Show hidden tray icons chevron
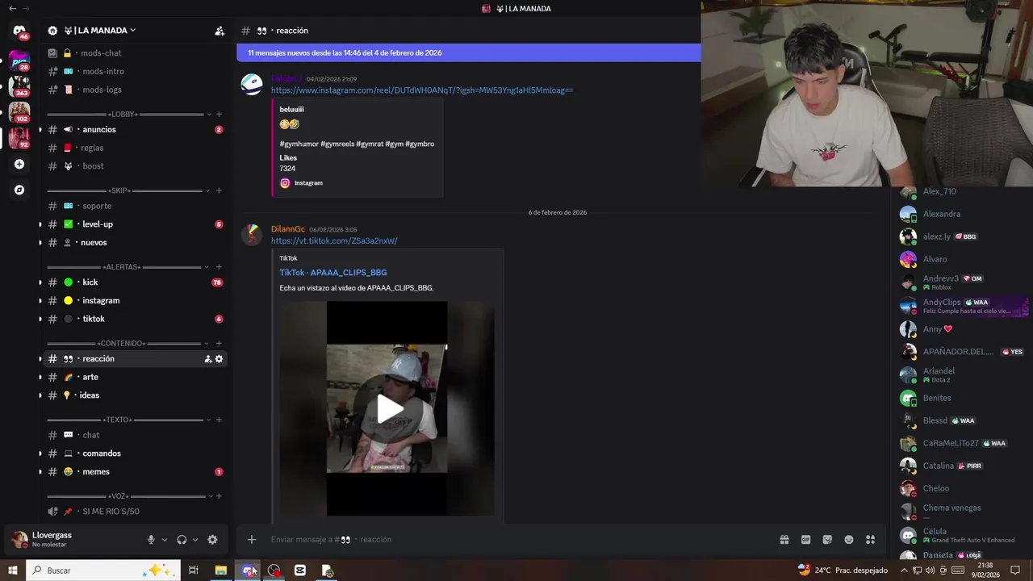Screen dimensions: 1033x581 pyautogui.click(x=904, y=571)
